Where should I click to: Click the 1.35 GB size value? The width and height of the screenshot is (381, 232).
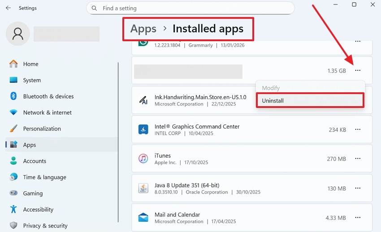[337, 71]
